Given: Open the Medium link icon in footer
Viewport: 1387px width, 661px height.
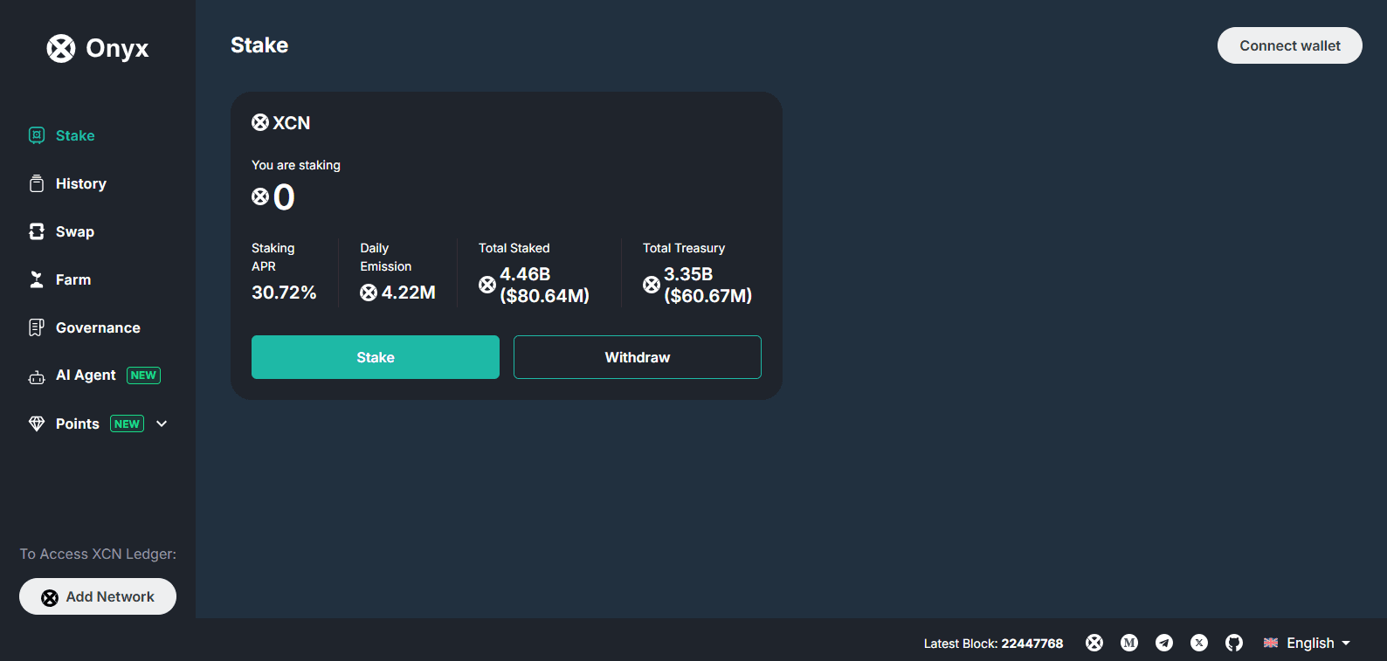Looking at the screenshot, I should (1129, 643).
